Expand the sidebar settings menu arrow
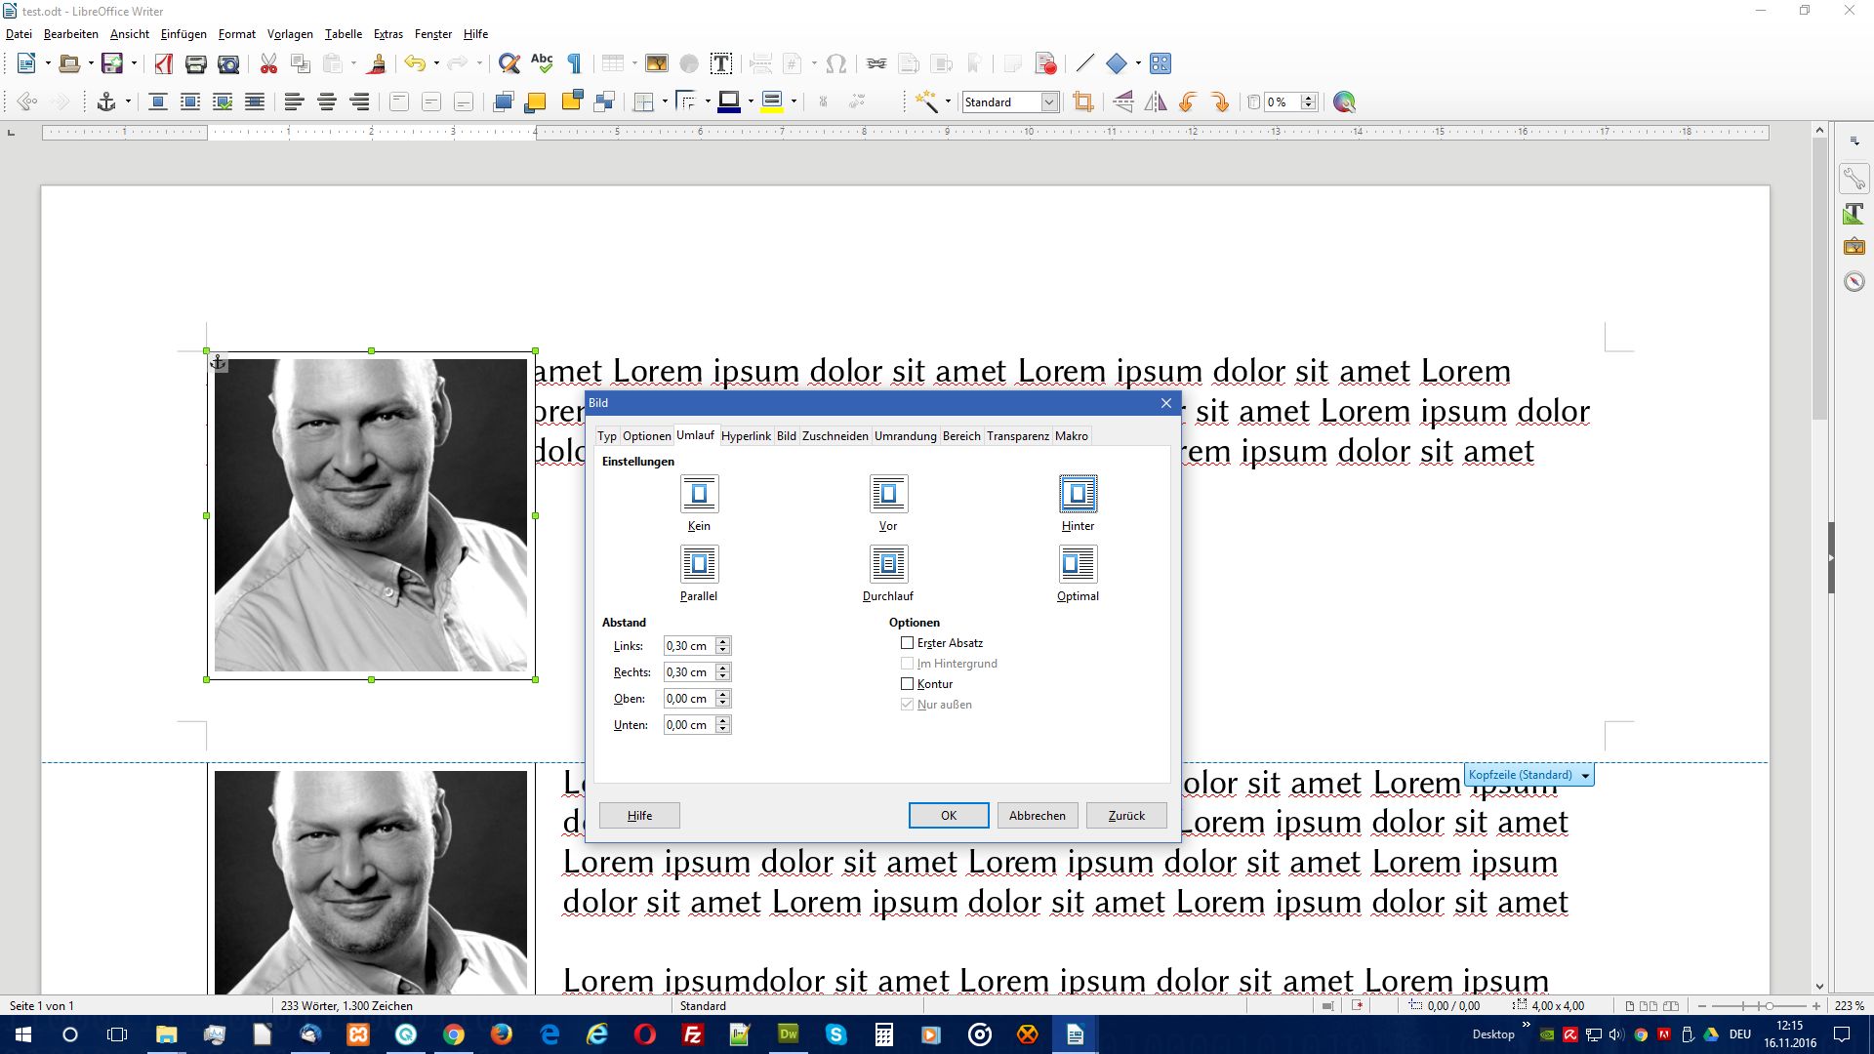Viewport: 1874px width, 1054px height. [x=1854, y=142]
